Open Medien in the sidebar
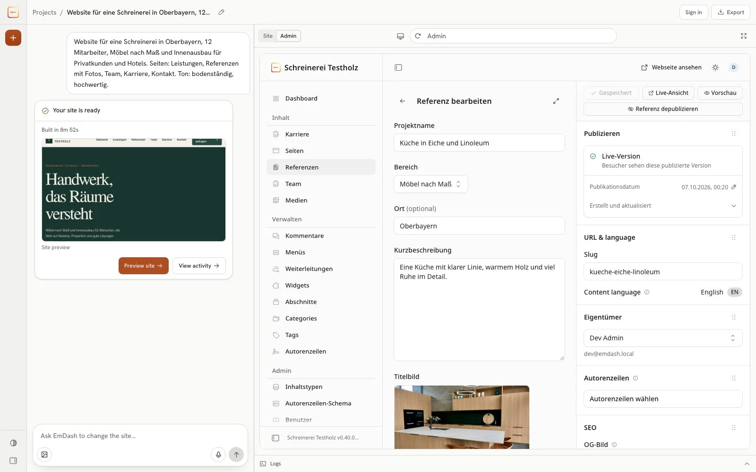 pyautogui.click(x=321, y=201)
